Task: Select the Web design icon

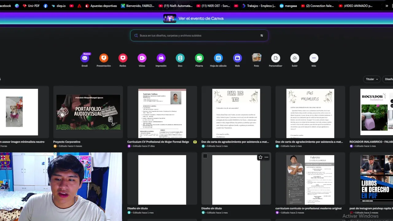Action: [x=237, y=58]
